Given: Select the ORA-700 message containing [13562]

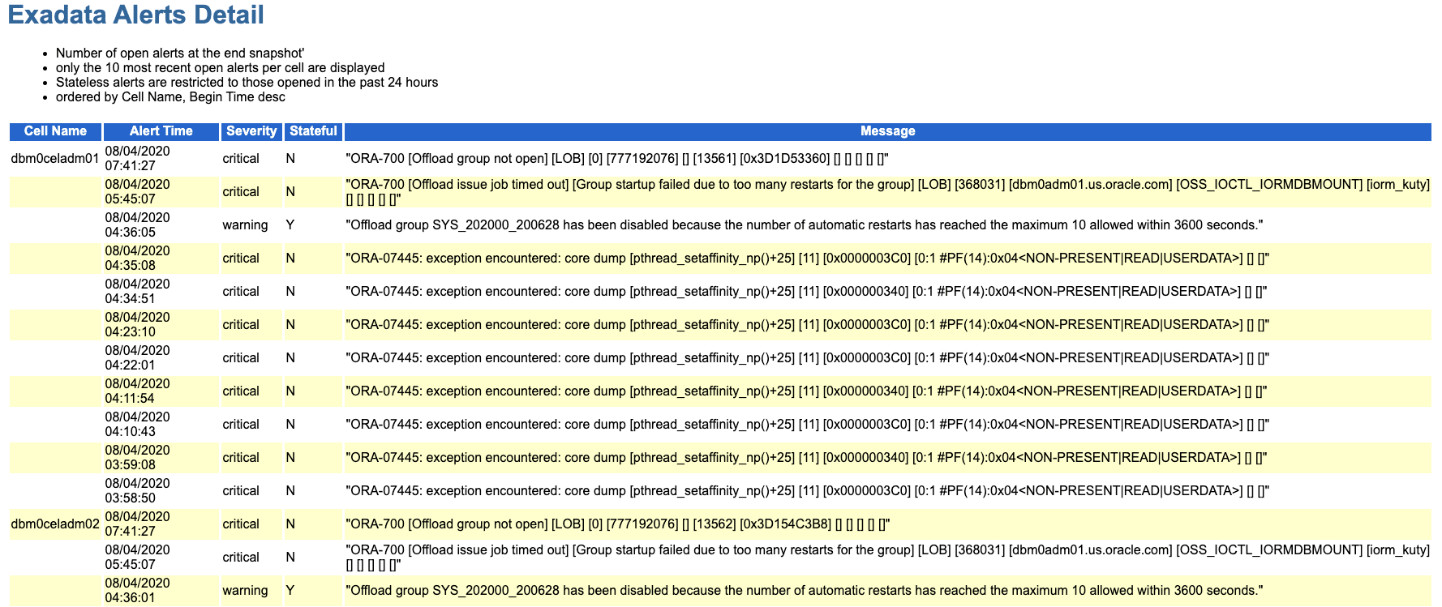Looking at the screenshot, I should [617, 524].
